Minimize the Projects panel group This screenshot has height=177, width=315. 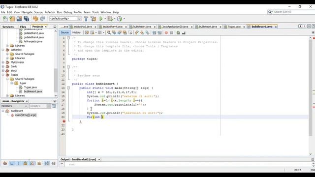(x=55, y=27)
